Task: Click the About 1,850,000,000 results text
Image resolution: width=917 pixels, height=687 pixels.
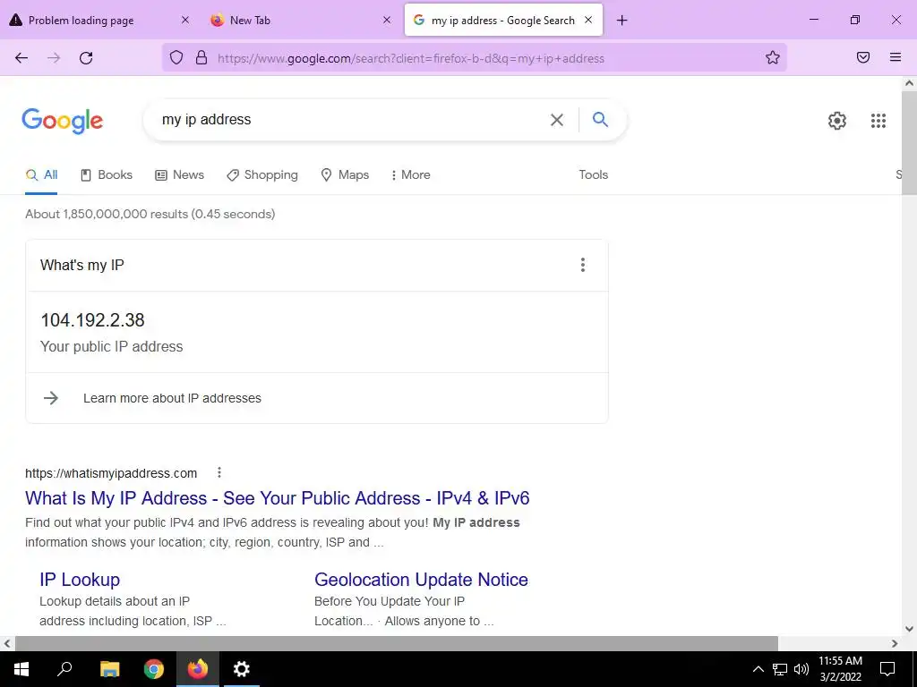Action: coord(150,214)
